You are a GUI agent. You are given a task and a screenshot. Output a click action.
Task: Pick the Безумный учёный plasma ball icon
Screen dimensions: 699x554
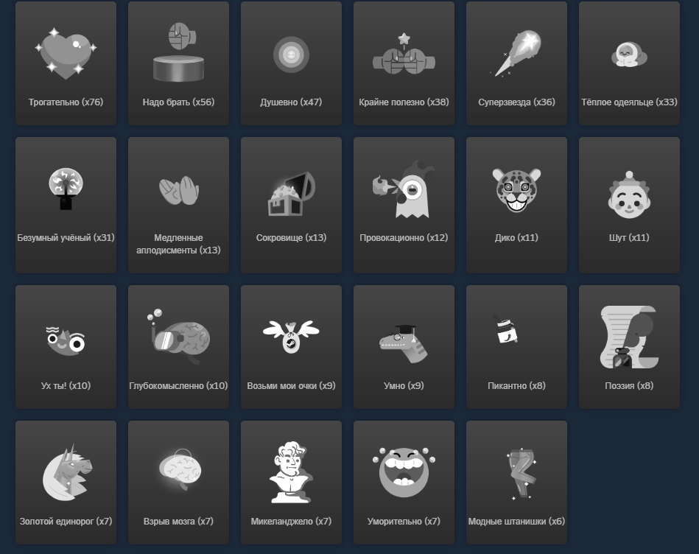click(66, 189)
